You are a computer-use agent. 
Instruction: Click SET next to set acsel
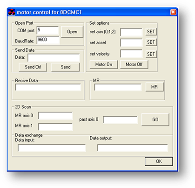click(x=151, y=42)
